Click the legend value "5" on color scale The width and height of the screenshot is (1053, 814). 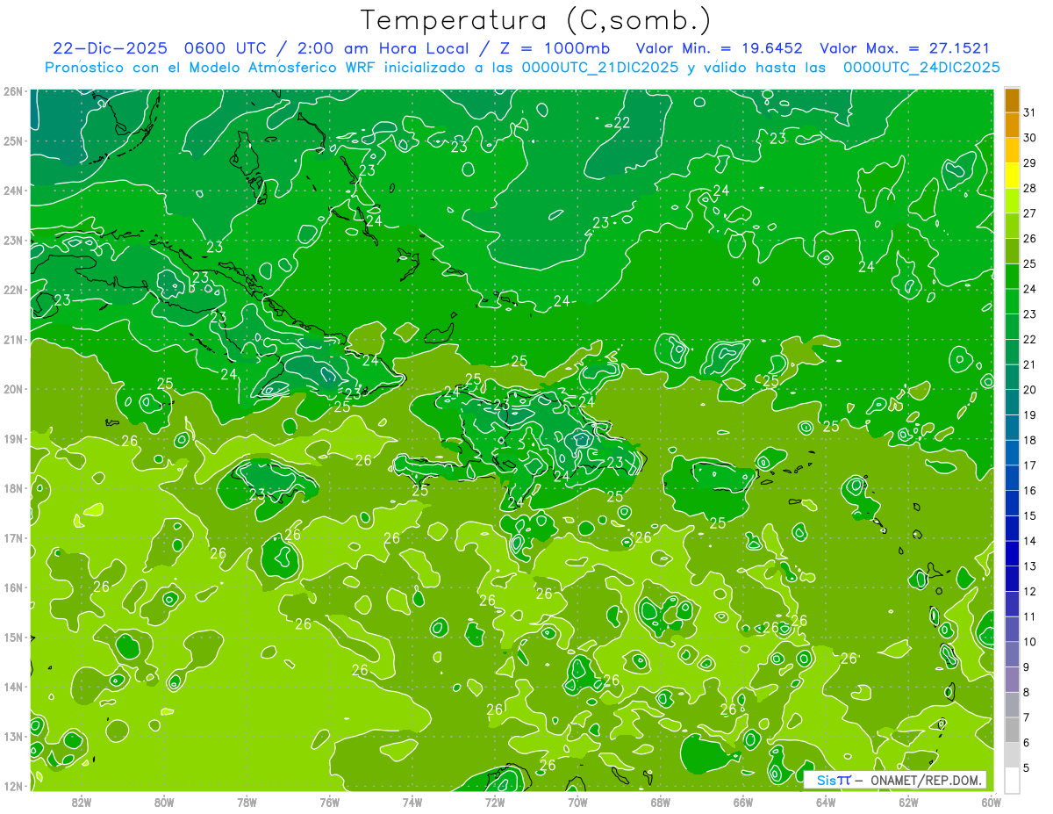tap(1028, 767)
